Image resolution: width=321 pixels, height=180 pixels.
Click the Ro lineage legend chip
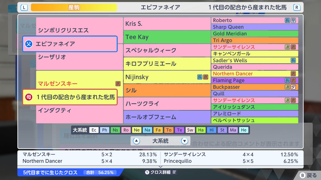(126, 130)
